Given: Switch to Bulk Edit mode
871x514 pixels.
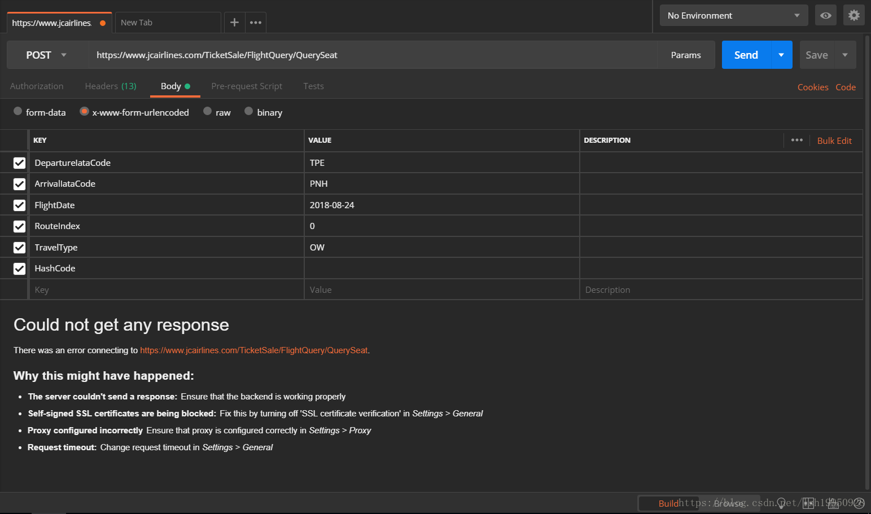Looking at the screenshot, I should (x=834, y=140).
